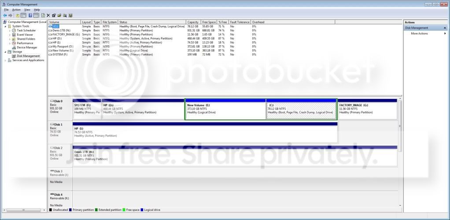This screenshot has height=220, width=450.
Task: Sort by the File System column header
Action: point(110,22)
